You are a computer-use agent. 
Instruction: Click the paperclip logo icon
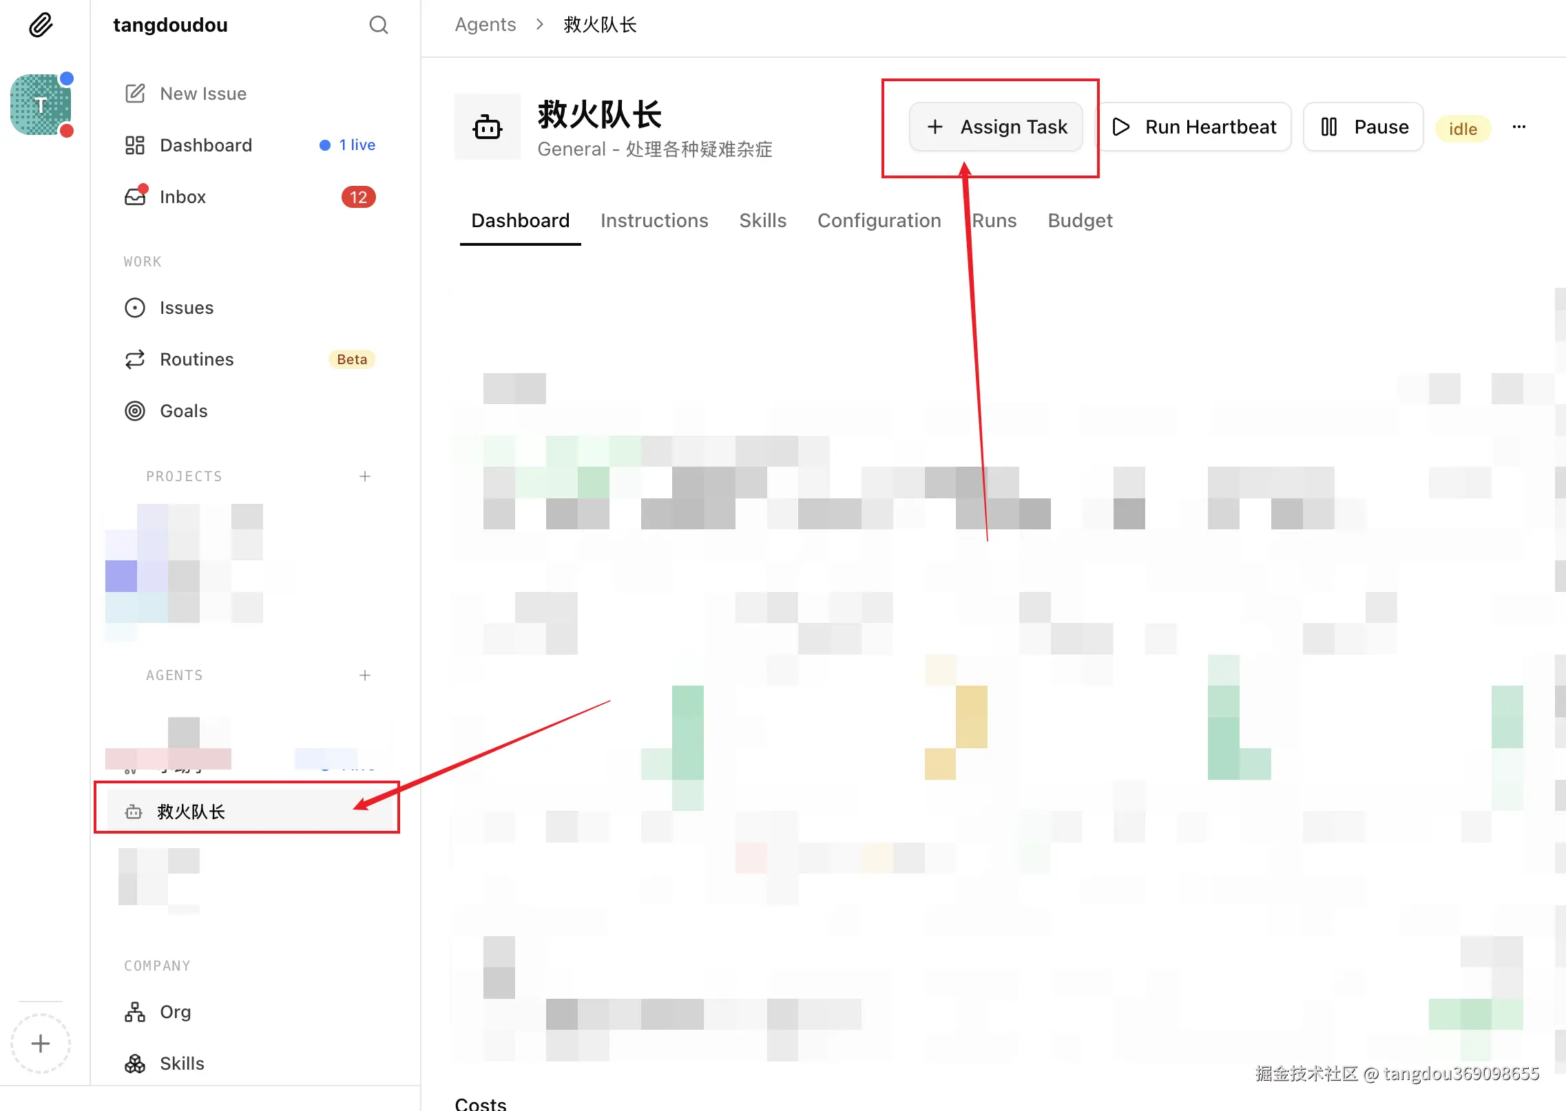point(41,25)
